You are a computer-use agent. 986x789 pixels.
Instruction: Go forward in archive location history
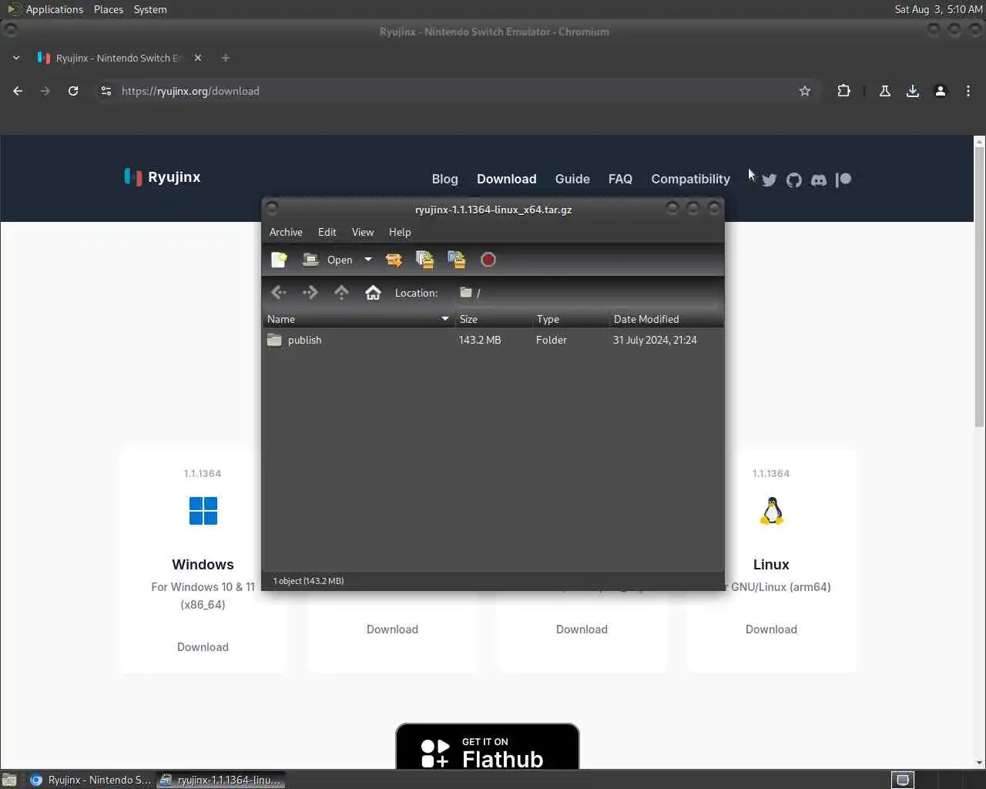310,293
